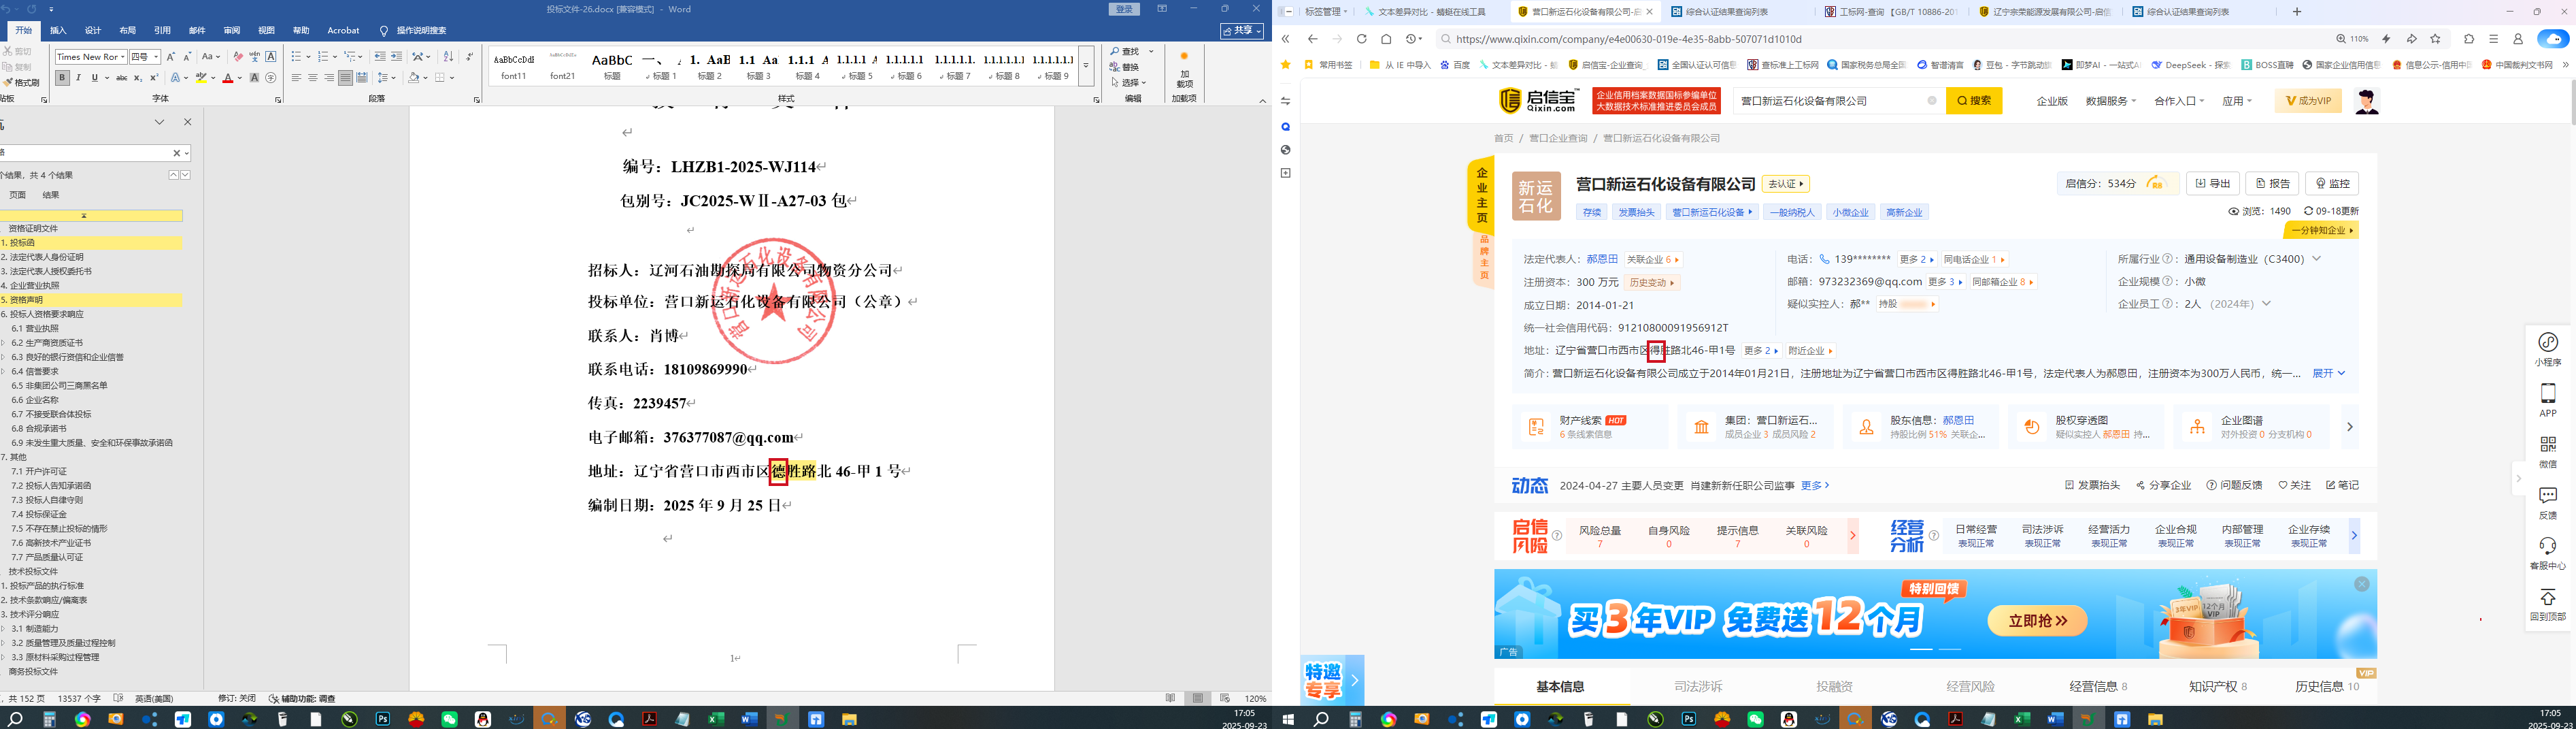Toggle subscript formatting in Word
This screenshot has width=2576, height=729.
click(x=138, y=78)
